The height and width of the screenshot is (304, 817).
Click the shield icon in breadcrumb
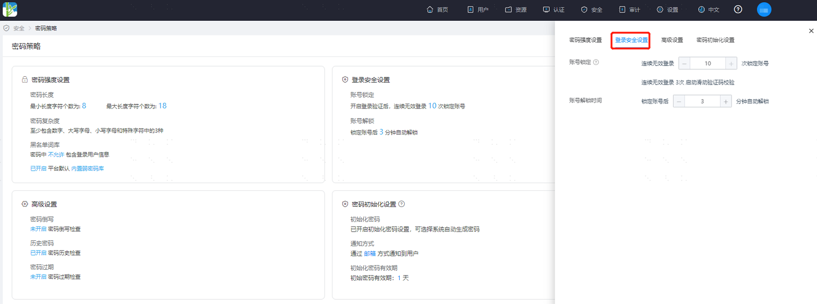[x=7, y=28]
